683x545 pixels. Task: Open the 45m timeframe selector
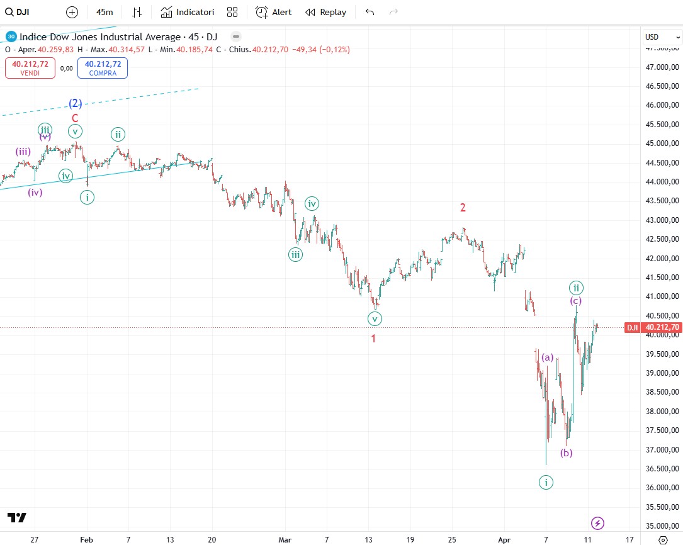[x=104, y=12]
